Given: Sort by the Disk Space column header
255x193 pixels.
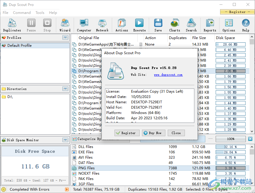Looking at the screenshot, I should (232, 38).
